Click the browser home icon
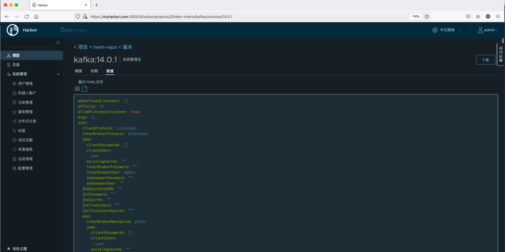 (36, 16)
